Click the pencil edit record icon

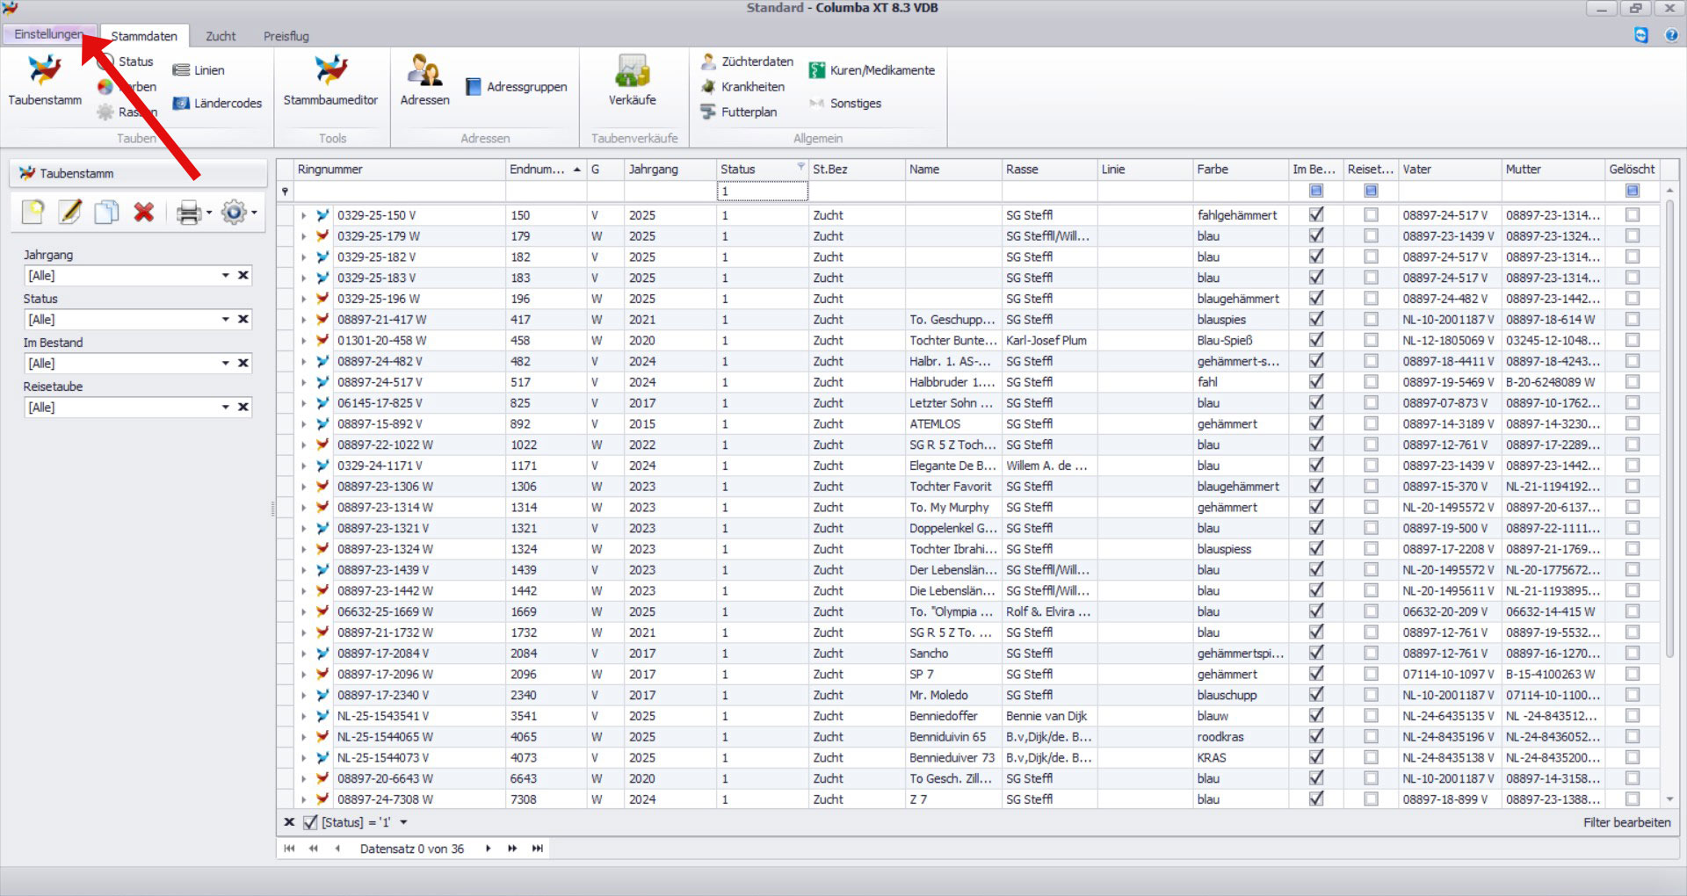70,213
